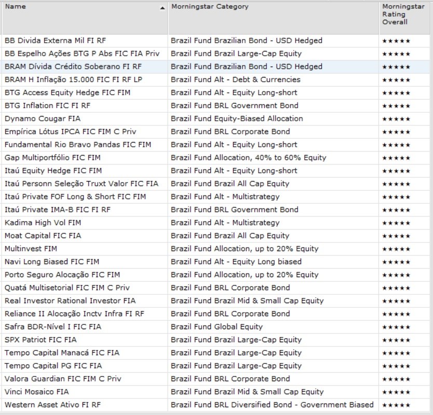Sort by the Morningstar Category column header
This screenshot has width=433, height=415.
[x=210, y=7]
